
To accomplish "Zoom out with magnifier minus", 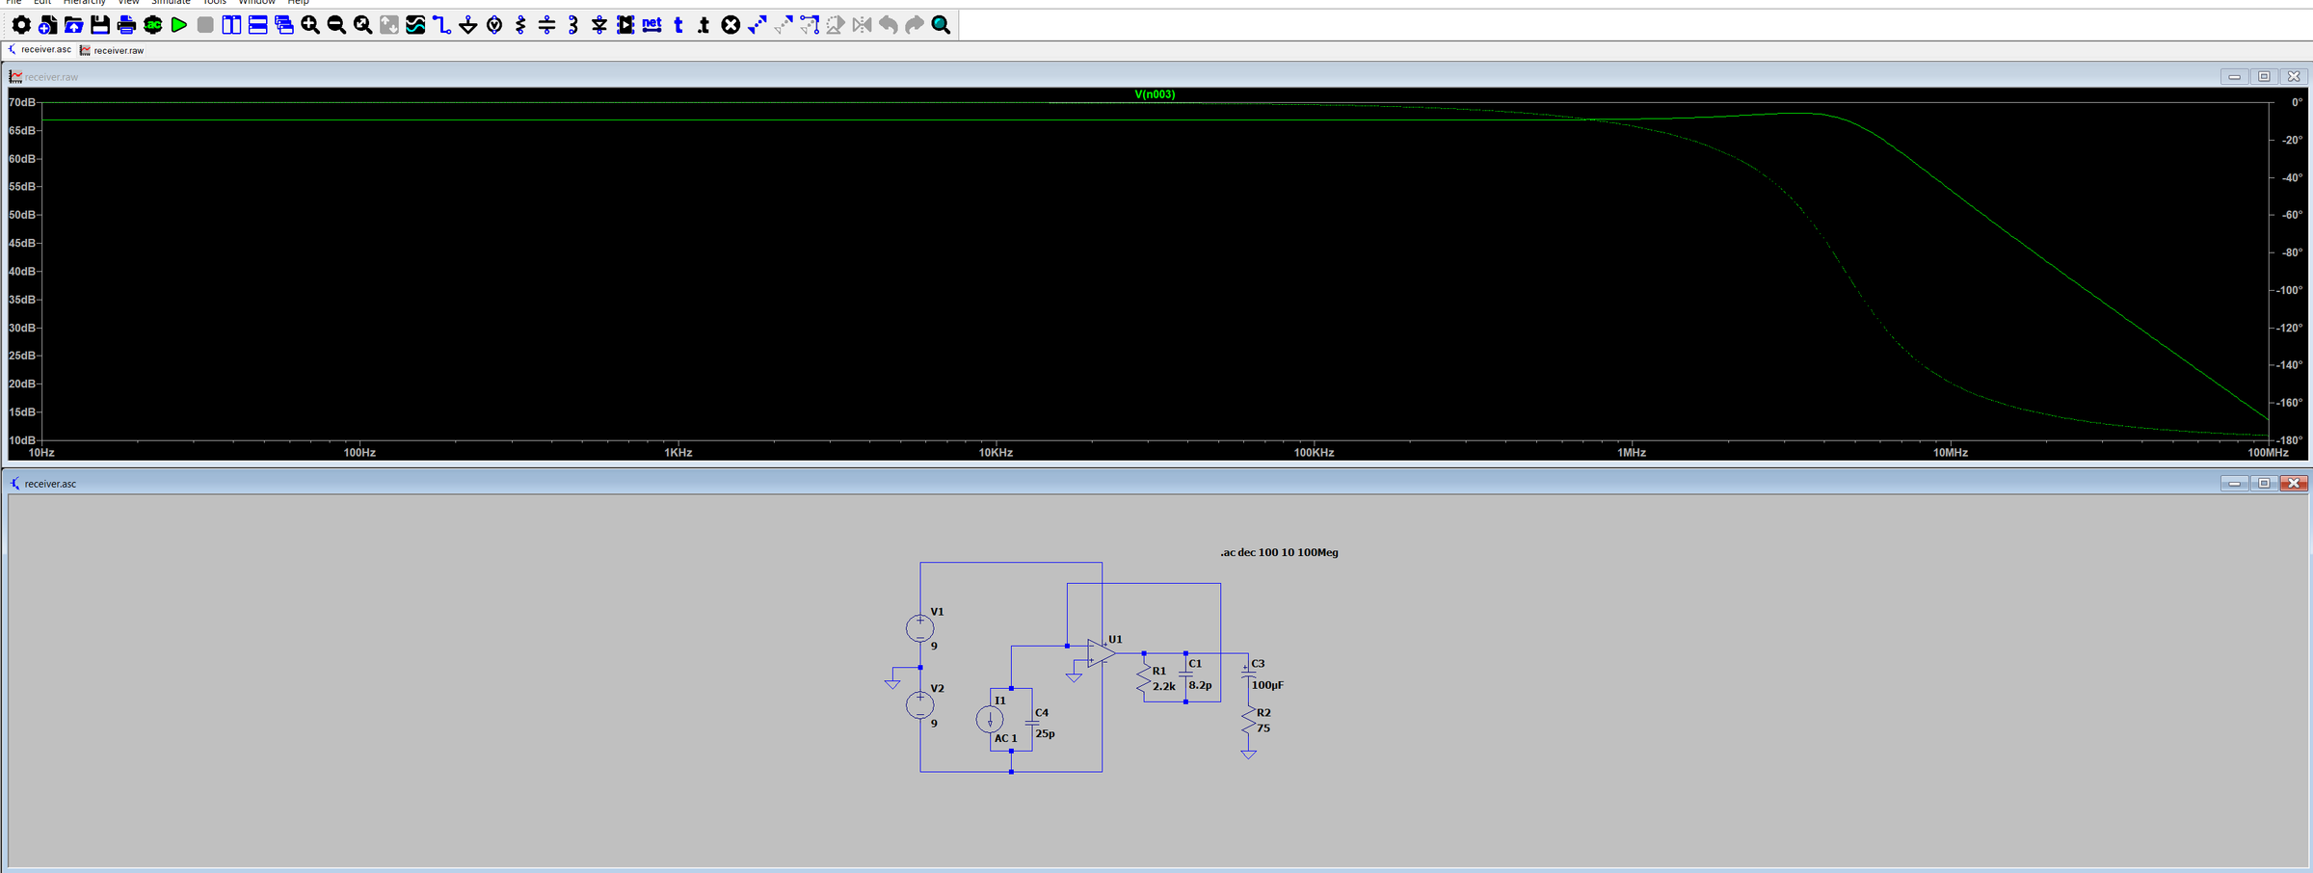I will tap(336, 25).
